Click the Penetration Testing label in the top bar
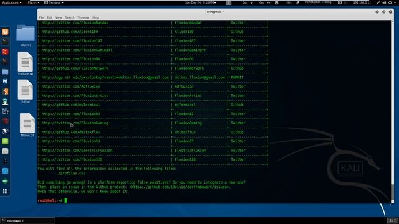The width and height of the screenshot is (399, 224). (x=318, y=2)
